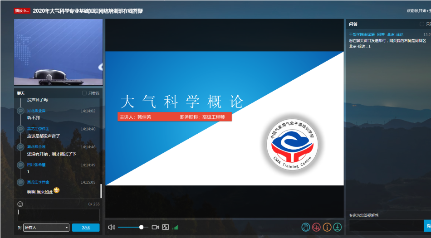Check the green network signal indicator

click(176, 227)
